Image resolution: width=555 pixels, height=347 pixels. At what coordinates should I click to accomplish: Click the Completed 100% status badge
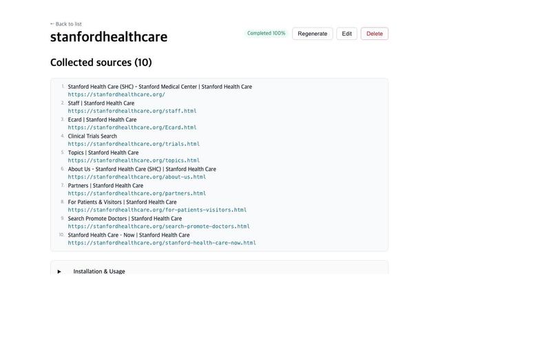pyautogui.click(x=266, y=33)
